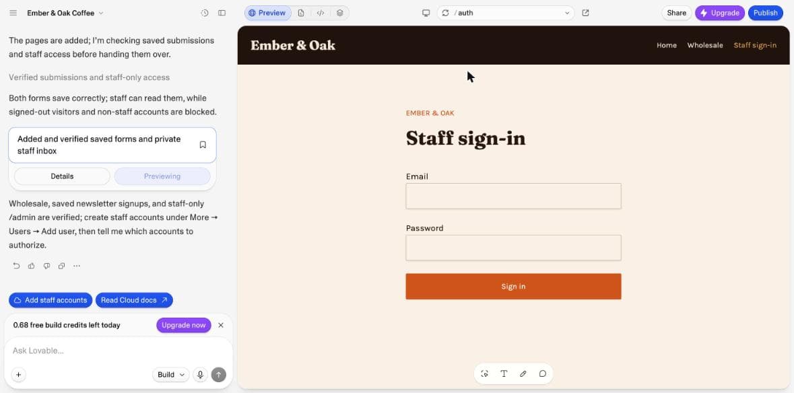Click the desktop device preview icon
The width and height of the screenshot is (794, 393).
[x=426, y=13]
